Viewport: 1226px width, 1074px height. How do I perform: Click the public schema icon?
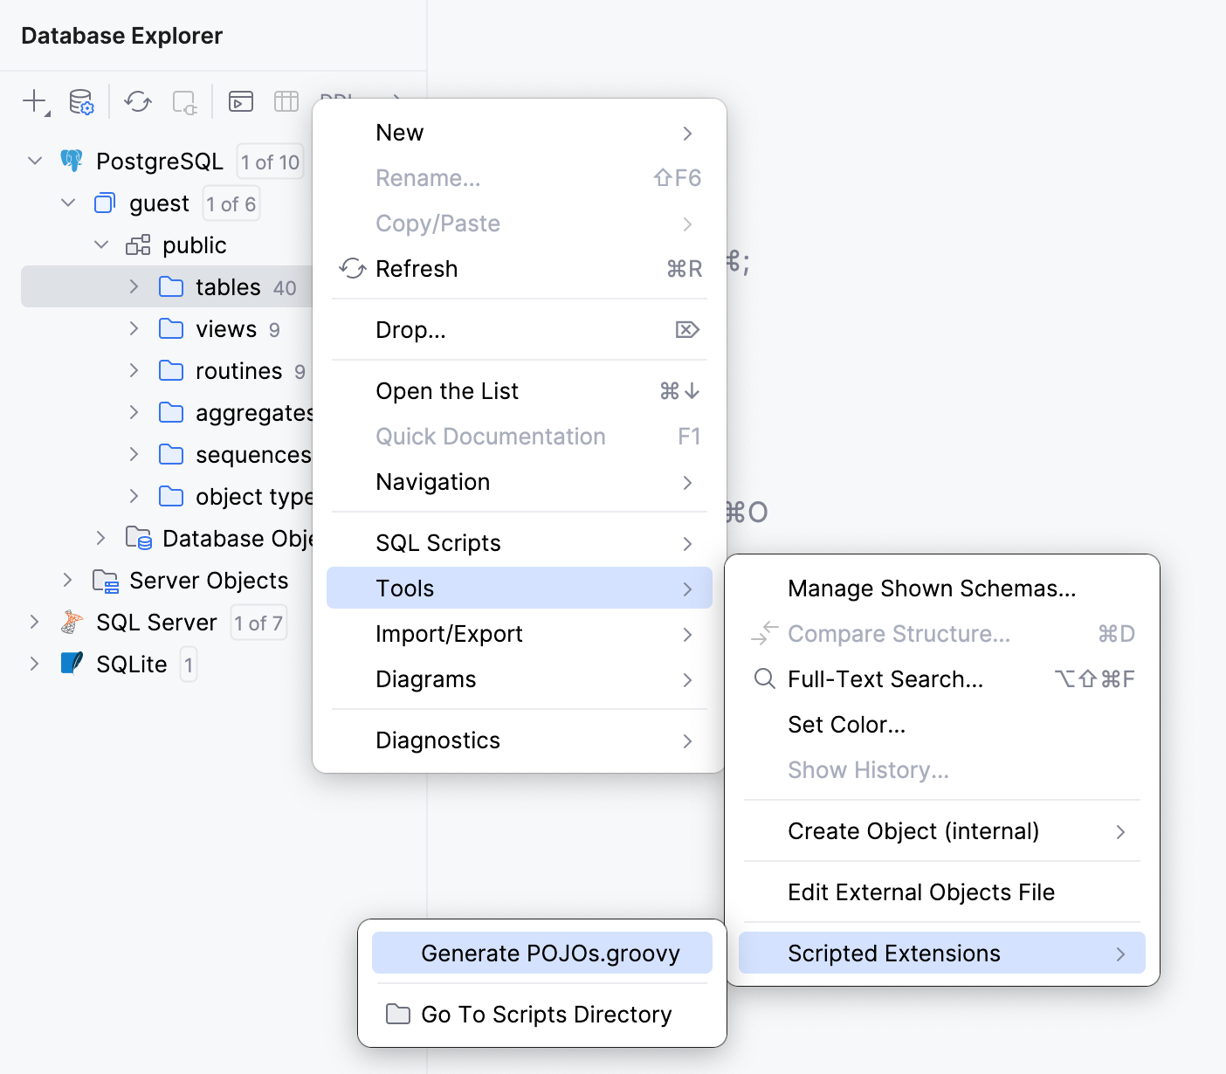pyautogui.click(x=137, y=245)
